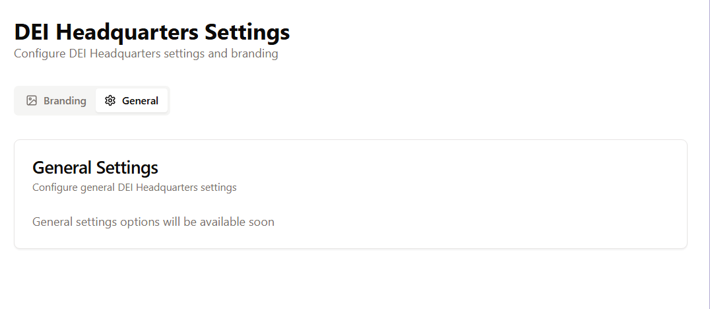The width and height of the screenshot is (710, 309).
Task: Click the "available soon" placeholder message
Action: click(x=153, y=222)
